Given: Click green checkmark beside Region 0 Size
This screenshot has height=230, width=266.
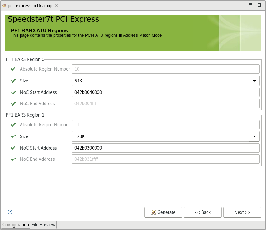Looking at the screenshot, I should (13, 81).
